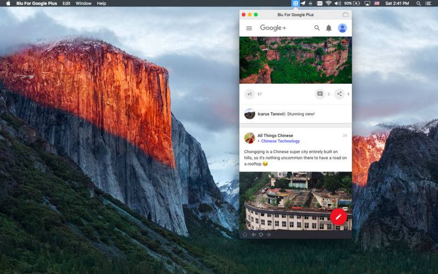Click the title bar icon at top right of Biu window
This screenshot has height=274, width=438.
pos(345,15)
